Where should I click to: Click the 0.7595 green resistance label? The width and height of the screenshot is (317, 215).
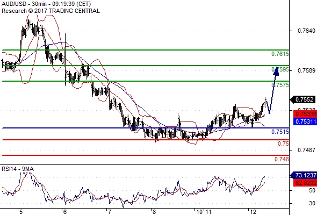(x=280, y=69)
